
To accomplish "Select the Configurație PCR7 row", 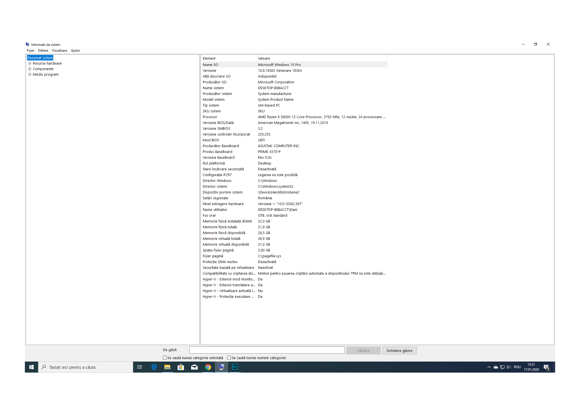I will (294, 175).
